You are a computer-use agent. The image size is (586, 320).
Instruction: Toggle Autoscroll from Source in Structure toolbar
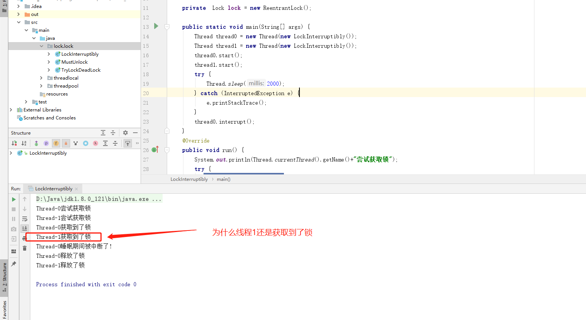click(x=128, y=143)
